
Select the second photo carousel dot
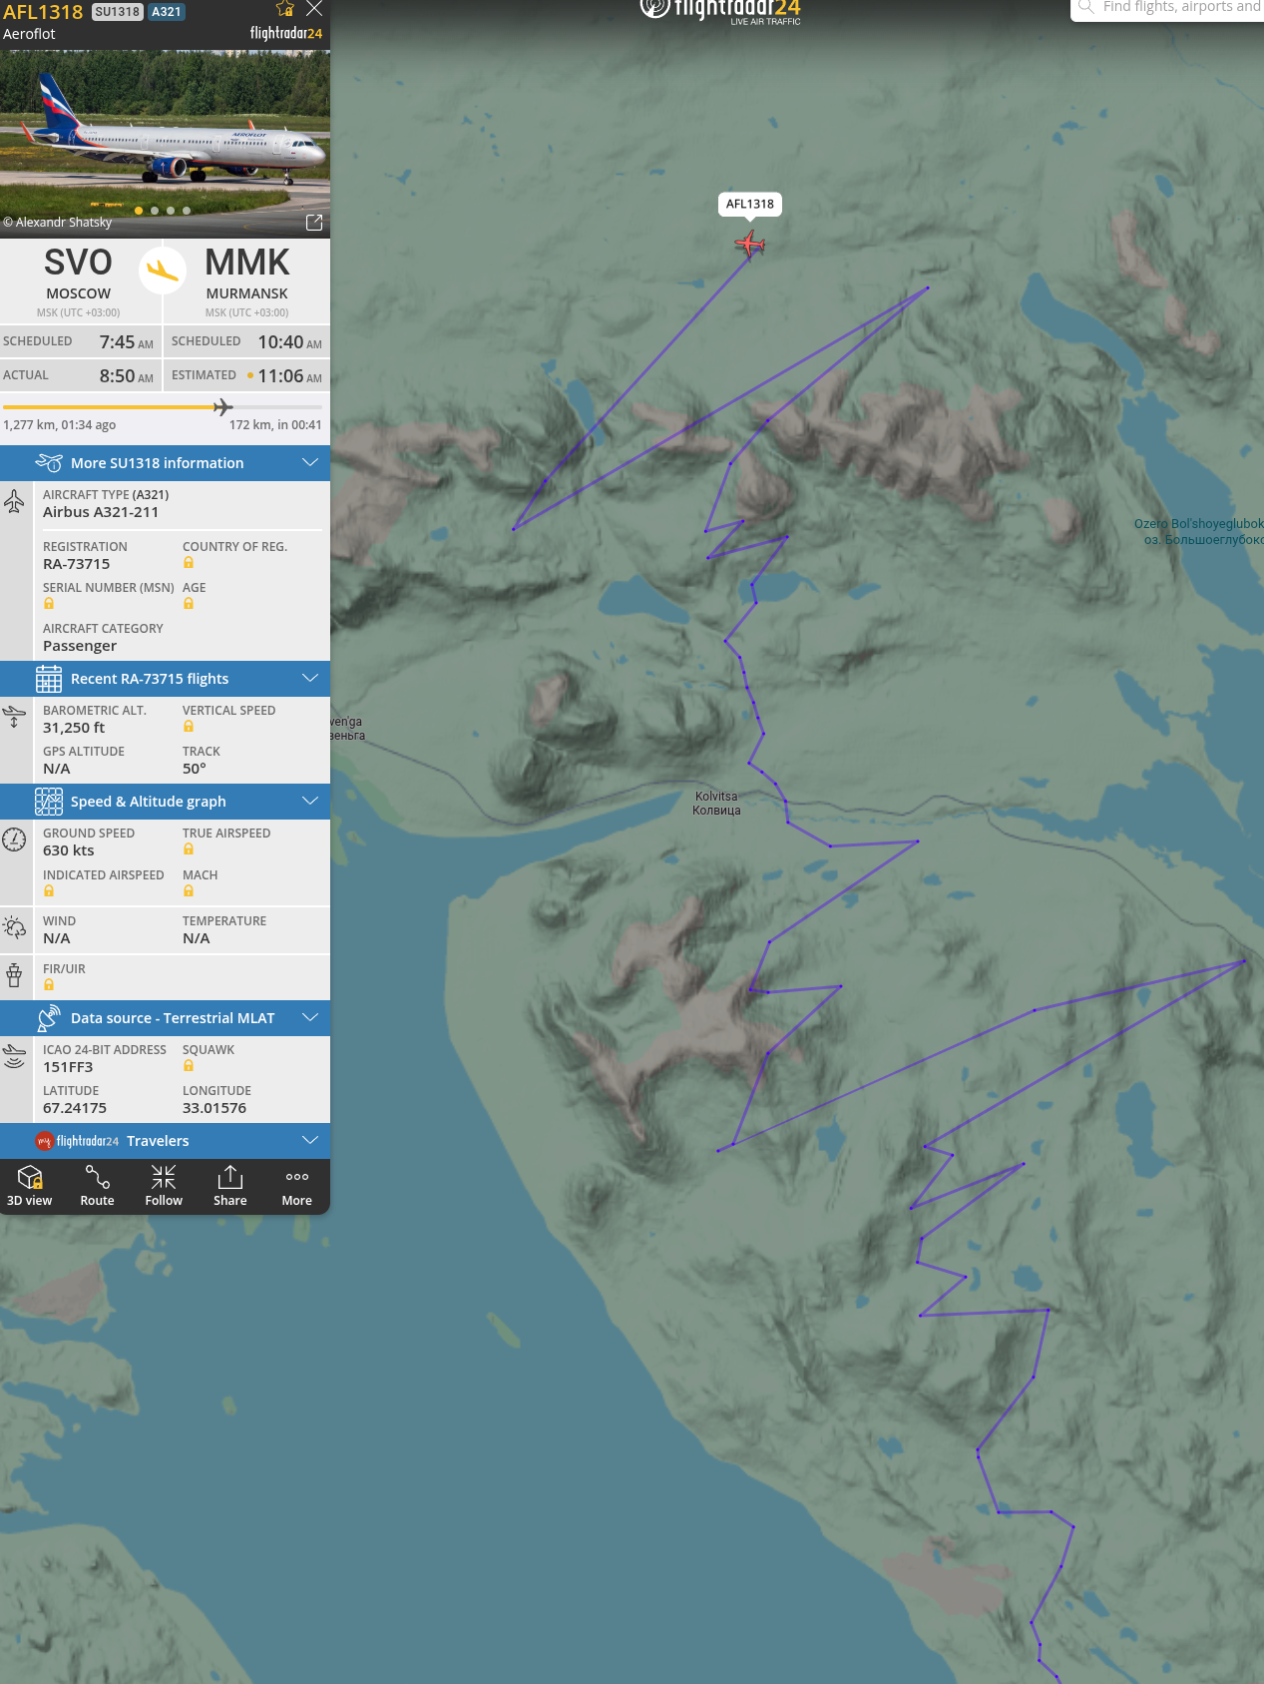tap(155, 211)
